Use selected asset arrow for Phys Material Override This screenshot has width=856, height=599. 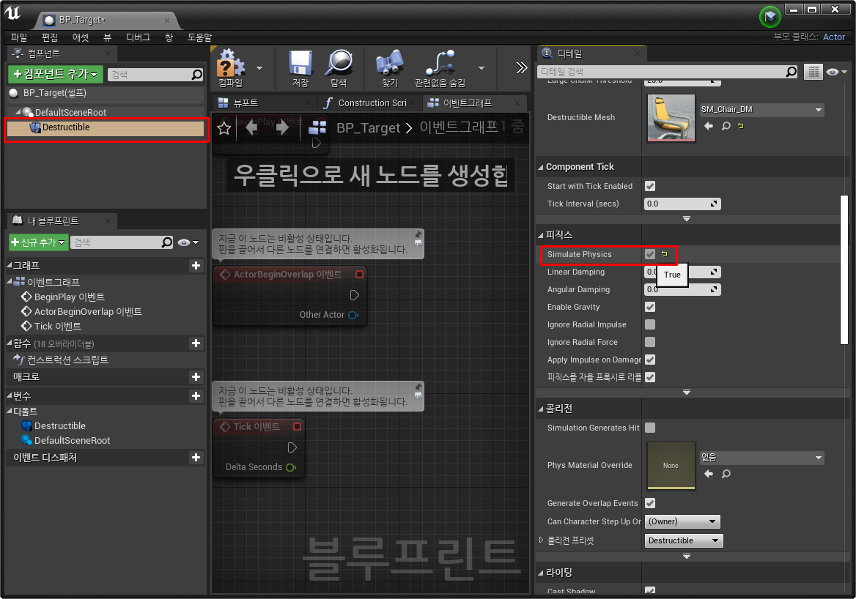(709, 474)
